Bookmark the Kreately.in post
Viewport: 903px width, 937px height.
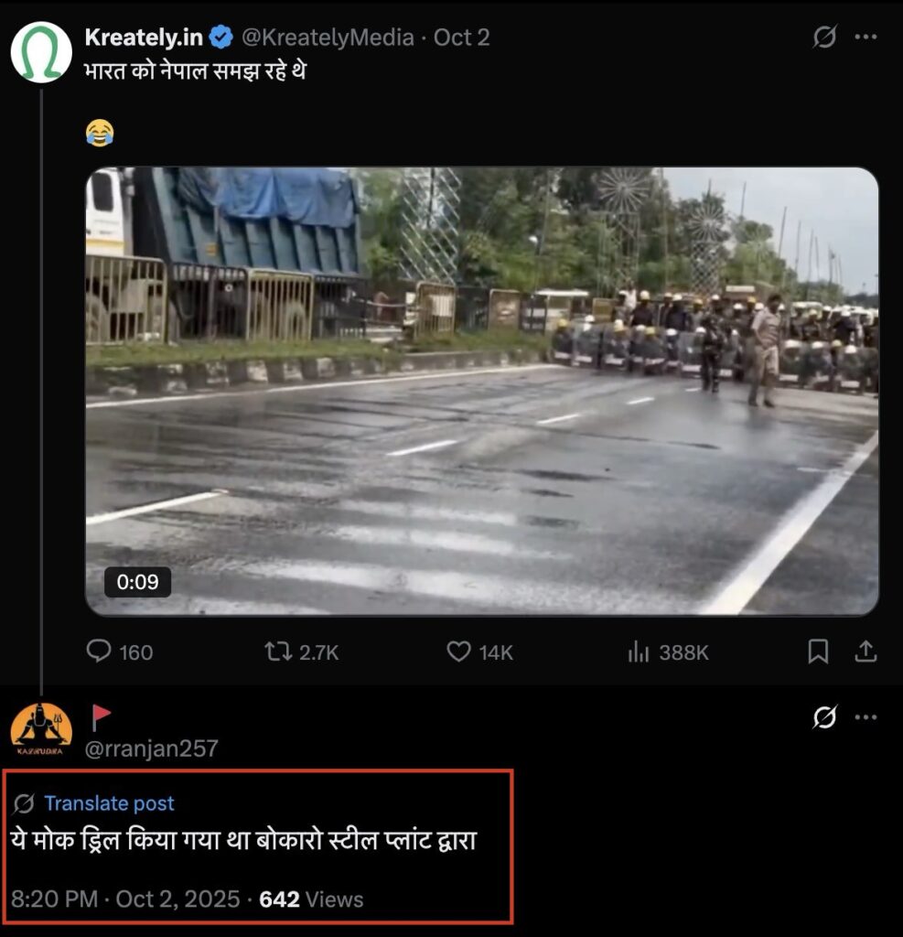point(818,652)
